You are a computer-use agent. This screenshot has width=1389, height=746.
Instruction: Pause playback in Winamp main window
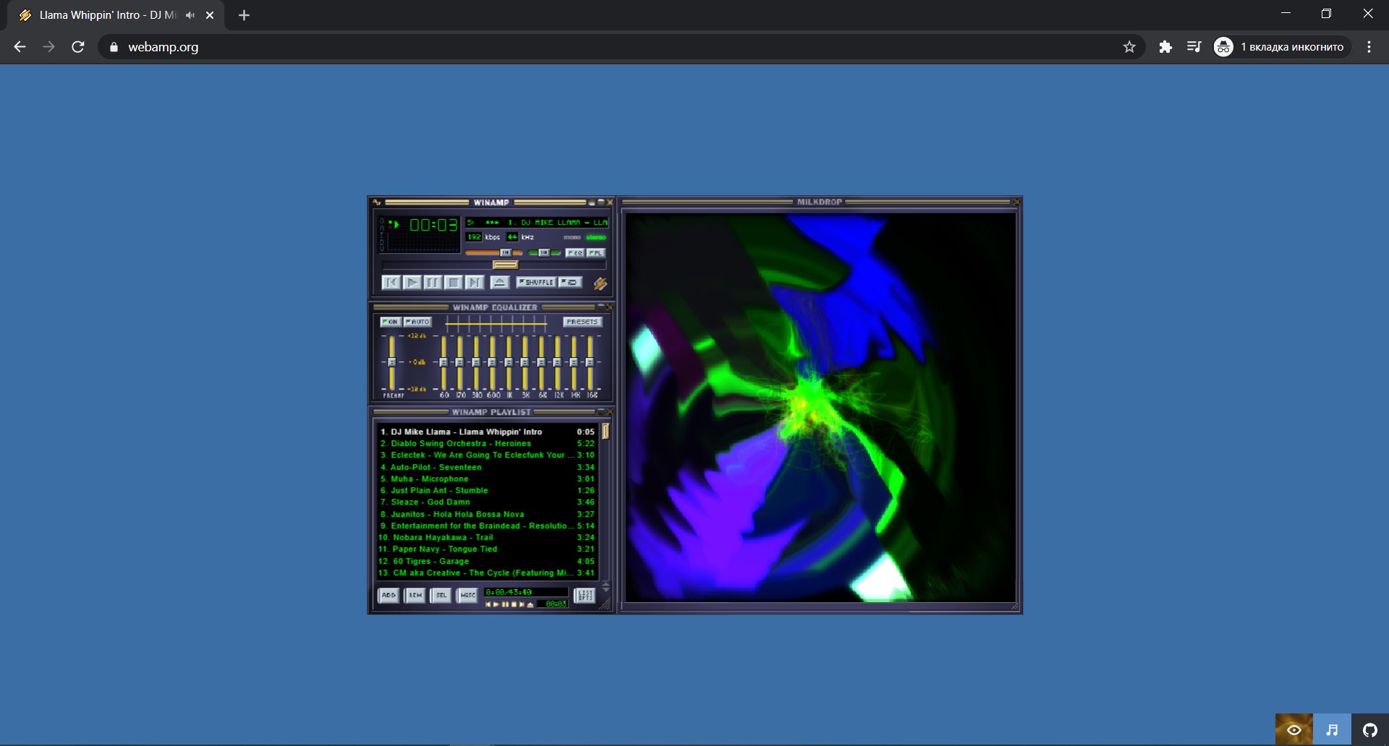[x=433, y=283]
